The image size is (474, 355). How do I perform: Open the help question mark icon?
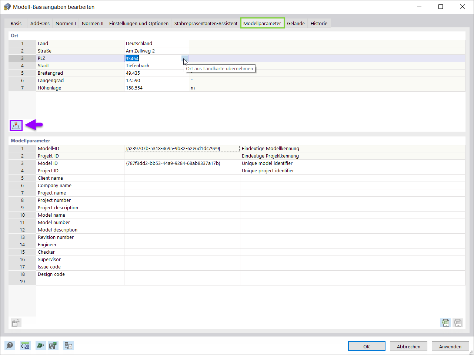10,345
